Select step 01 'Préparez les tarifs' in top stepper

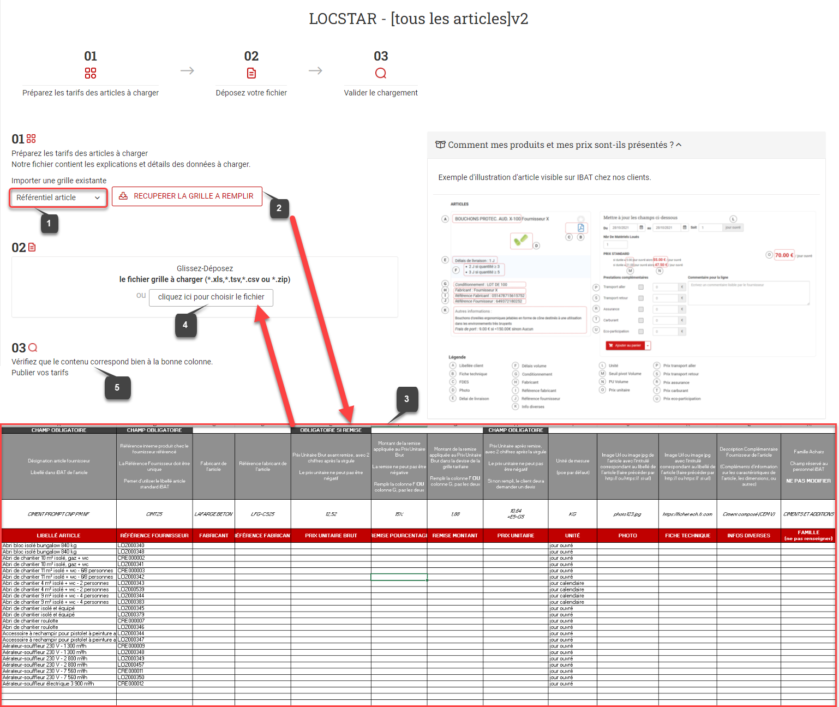click(x=91, y=74)
